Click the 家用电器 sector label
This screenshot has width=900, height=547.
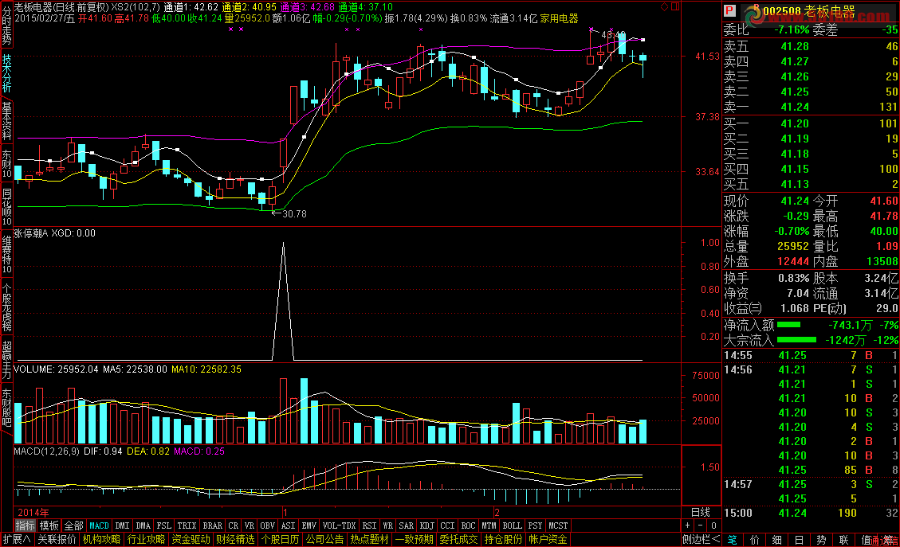[x=559, y=18]
